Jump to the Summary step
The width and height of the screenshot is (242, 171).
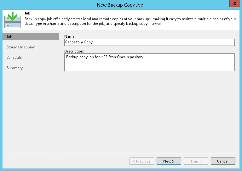pyautogui.click(x=15, y=68)
